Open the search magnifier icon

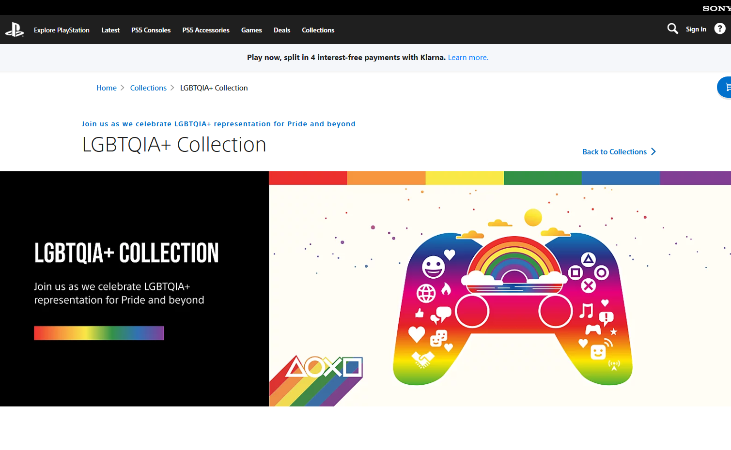[x=672, y=29]
